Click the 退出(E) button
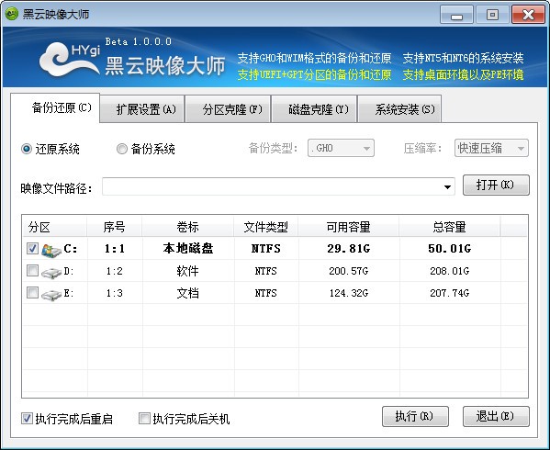The height and width of the screenshot is (450, 550). 496,416
